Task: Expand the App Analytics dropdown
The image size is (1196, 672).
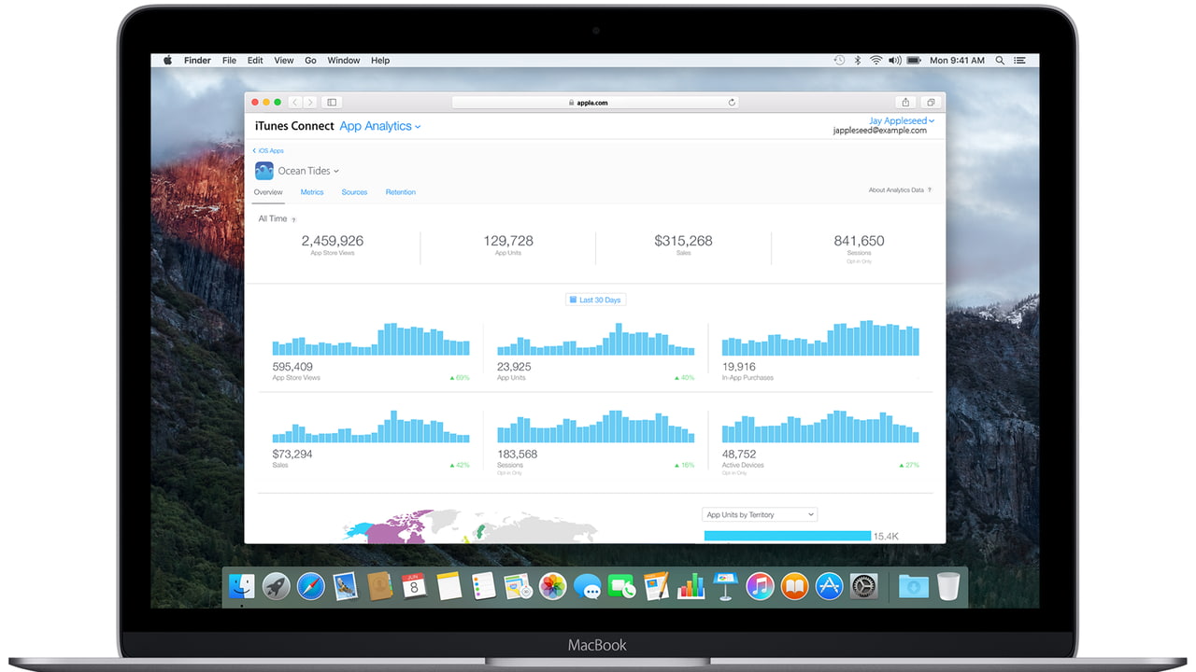Action: 380,126
